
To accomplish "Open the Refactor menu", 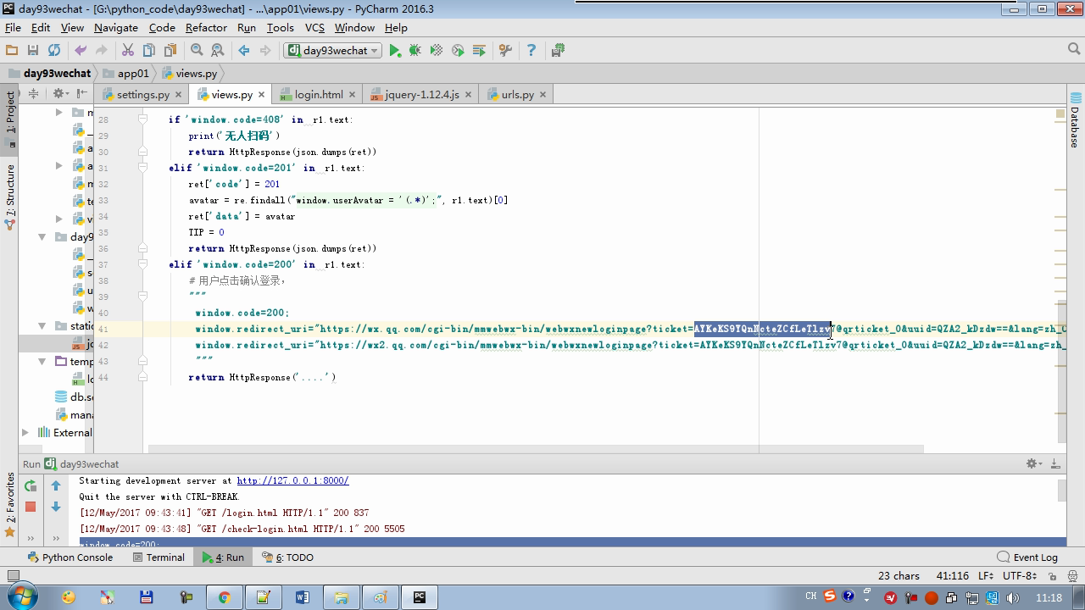I will click(206, 27).
